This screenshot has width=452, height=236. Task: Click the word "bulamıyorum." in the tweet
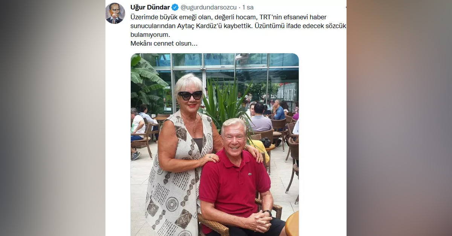point(148,35)
